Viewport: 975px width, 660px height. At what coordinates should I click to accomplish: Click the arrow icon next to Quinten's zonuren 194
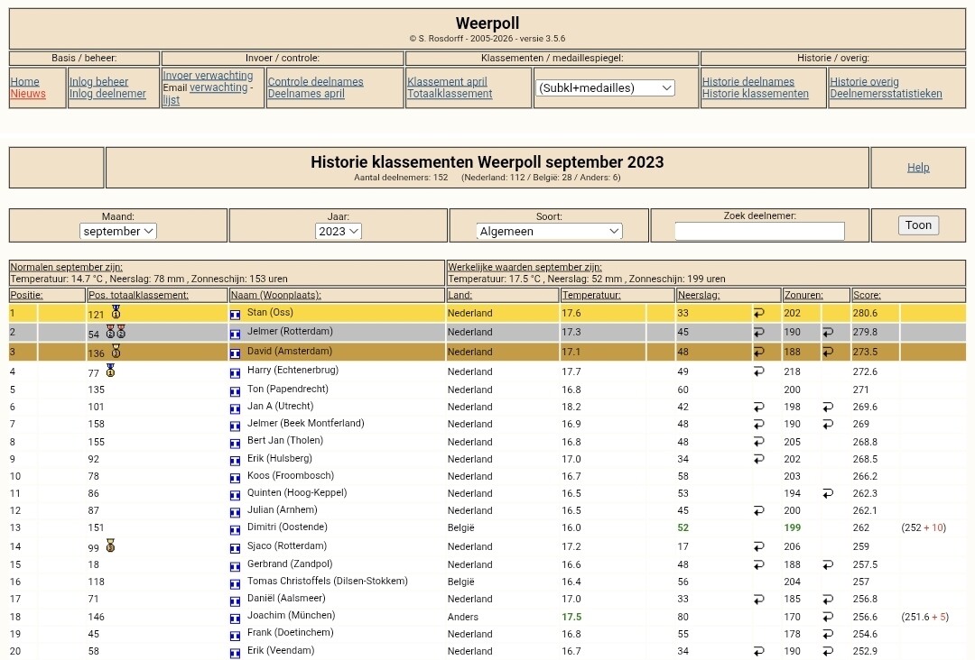[828, 493]
